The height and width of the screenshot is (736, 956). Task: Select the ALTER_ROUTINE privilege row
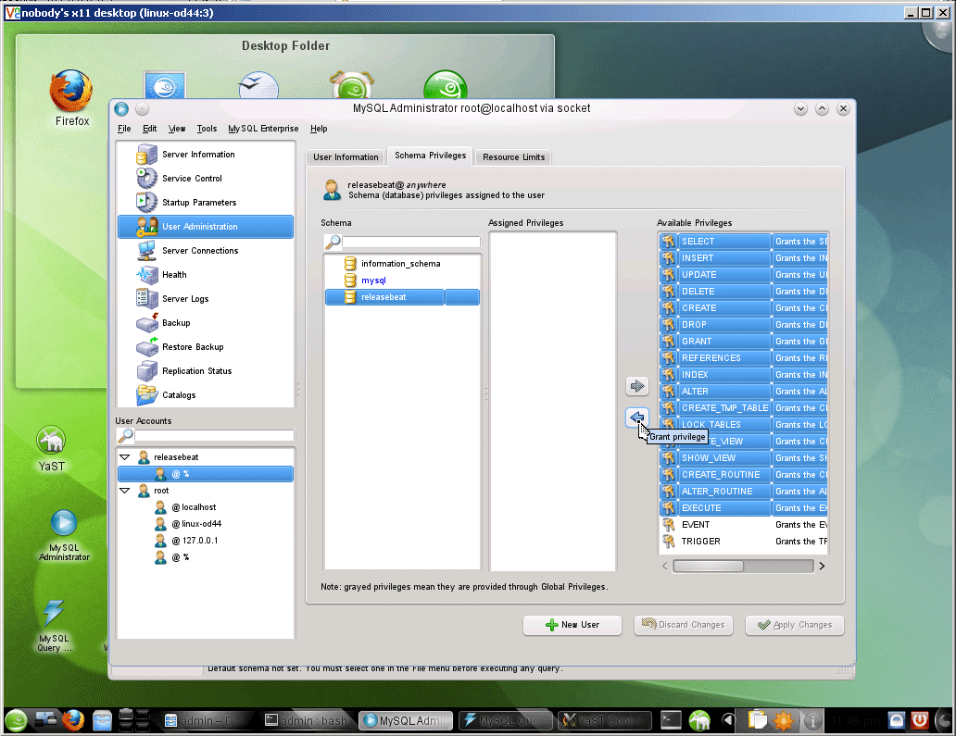click(x=743, y=492)
